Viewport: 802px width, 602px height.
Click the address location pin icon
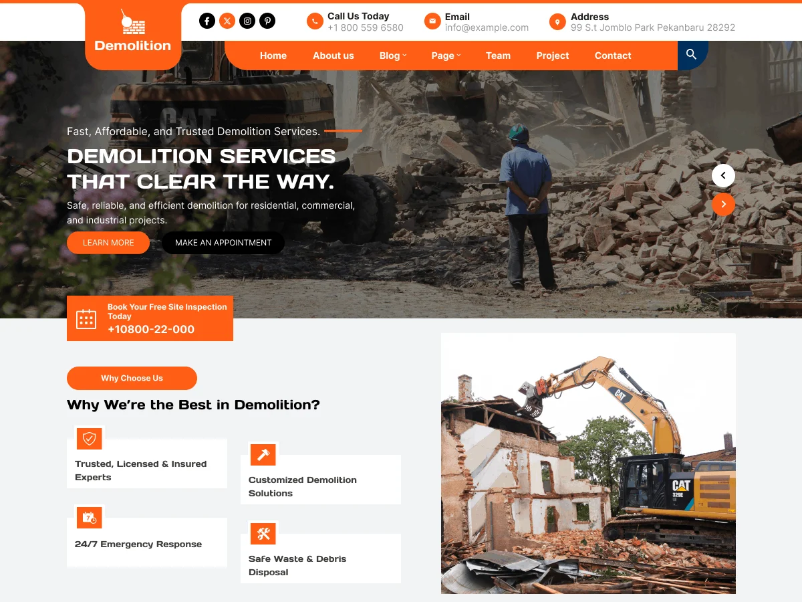[x=557, y=22]
